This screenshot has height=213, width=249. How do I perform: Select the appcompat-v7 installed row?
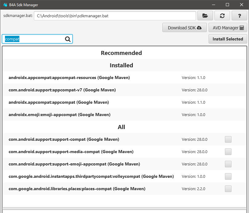coord(62,90)
